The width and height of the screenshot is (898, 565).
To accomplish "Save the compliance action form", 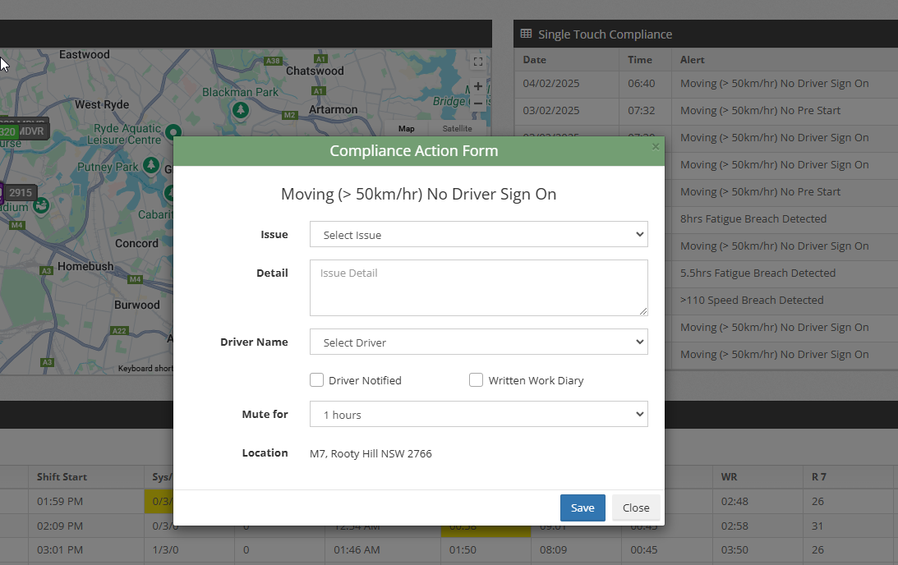I will pyautogui.click(x=583, y=508).
